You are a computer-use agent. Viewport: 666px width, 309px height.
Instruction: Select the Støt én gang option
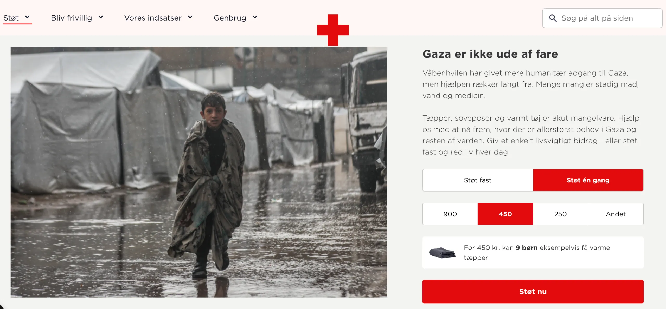[588, 180]
